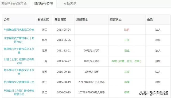The height and width of the screenshot is (98, 171).
Task: Click the 239.748900万元人民币 capital cell
Action: 91,82
